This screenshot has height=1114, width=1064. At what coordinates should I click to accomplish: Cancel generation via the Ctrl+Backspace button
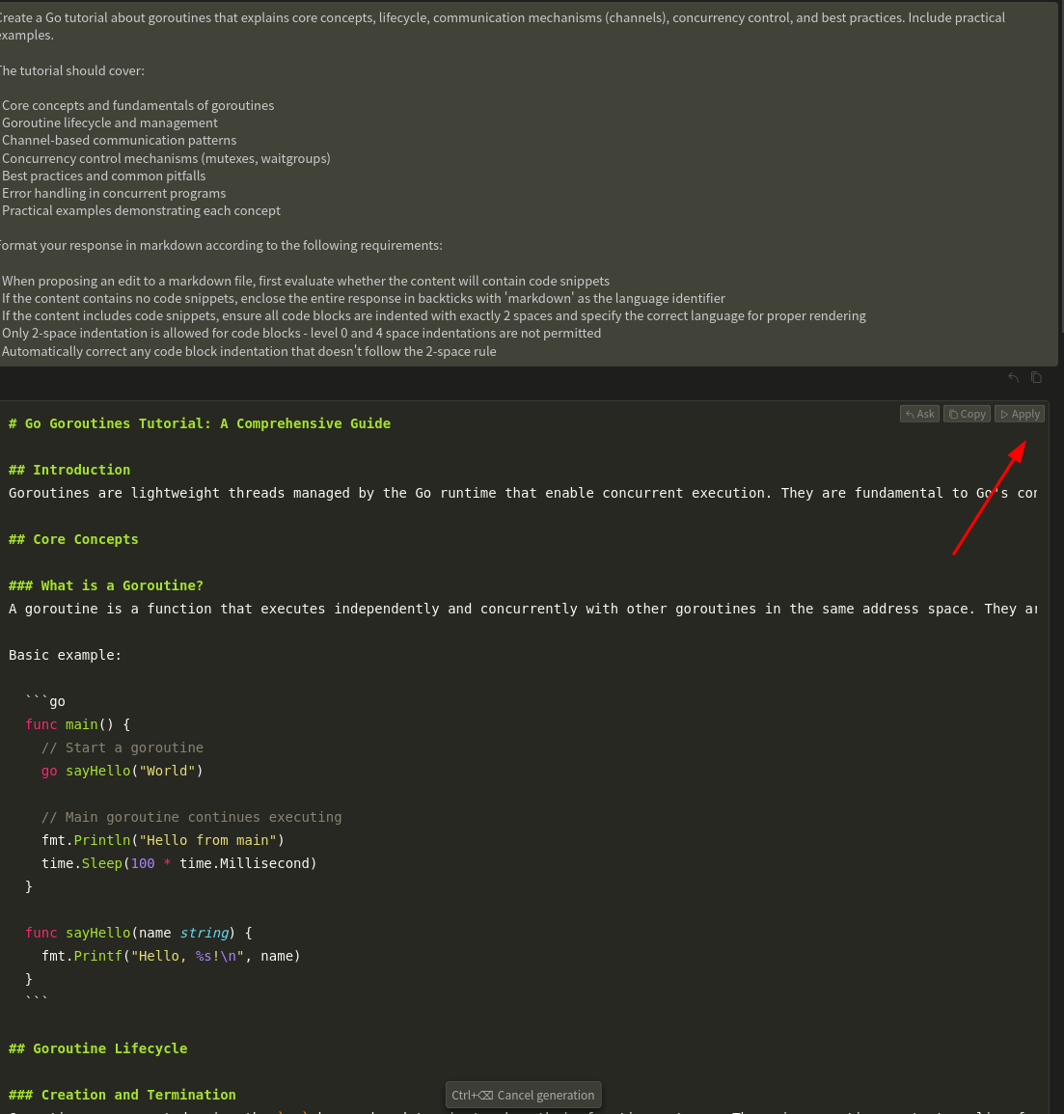pos(523,1095)
